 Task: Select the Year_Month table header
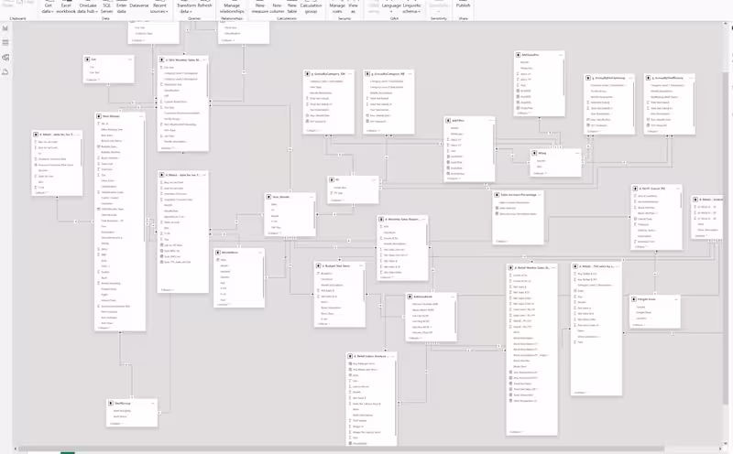click(290, 197)
